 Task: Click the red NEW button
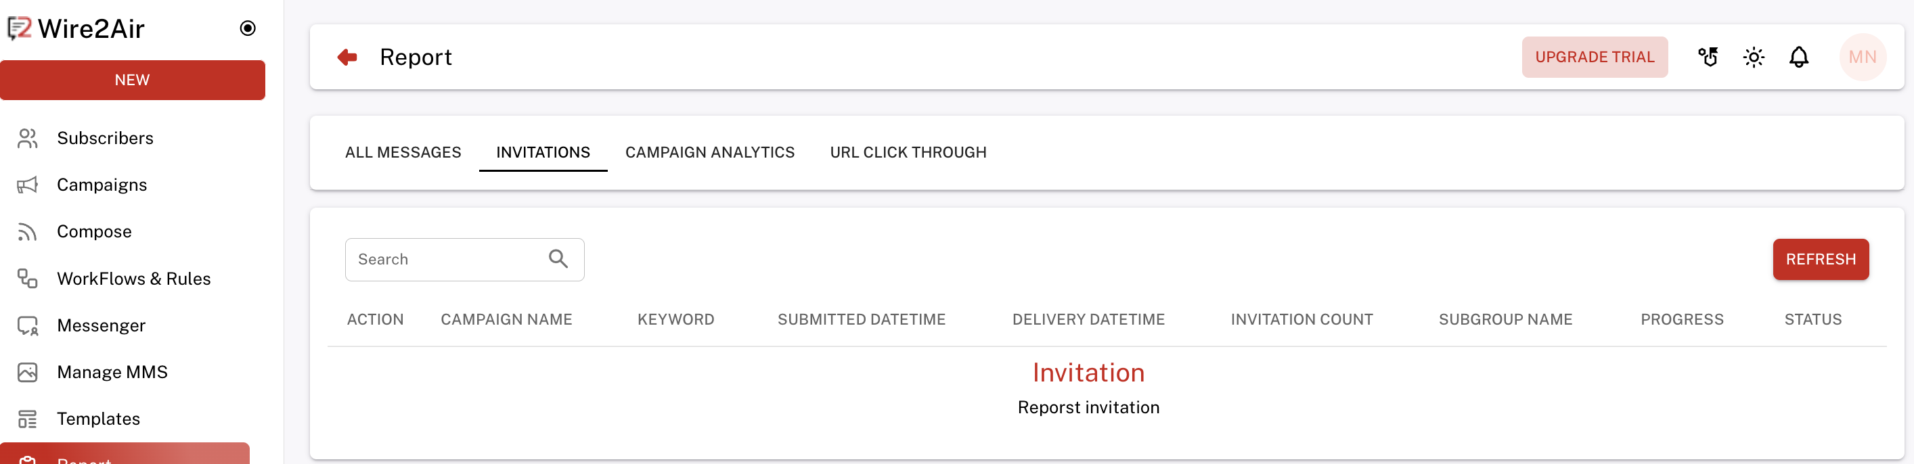(x=132, y=80)
